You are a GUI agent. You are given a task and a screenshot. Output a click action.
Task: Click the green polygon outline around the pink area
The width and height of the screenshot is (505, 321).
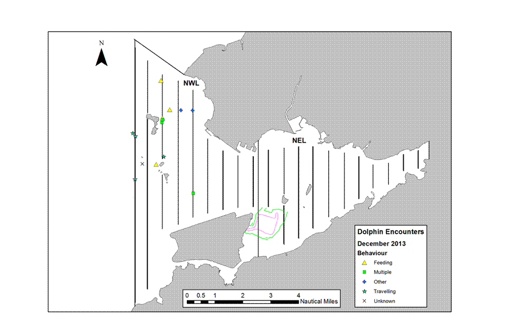click(266, 223)
